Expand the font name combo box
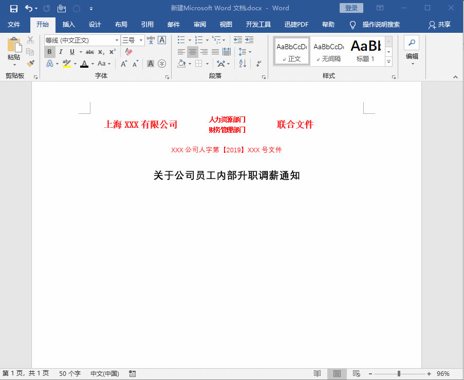The width and height of the screenshot is (464, 380). coord(117,40)
